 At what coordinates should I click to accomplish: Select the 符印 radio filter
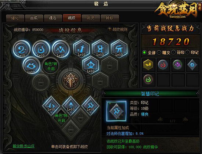click(x=178, y=53)
